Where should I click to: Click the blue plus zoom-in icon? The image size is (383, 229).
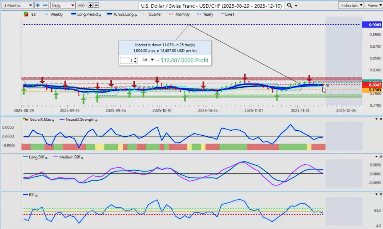pyautogui.click(x=37, y=5)
